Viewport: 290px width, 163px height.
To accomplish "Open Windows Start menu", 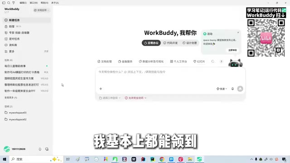I will pyautogui.click(x=5, y=159).
